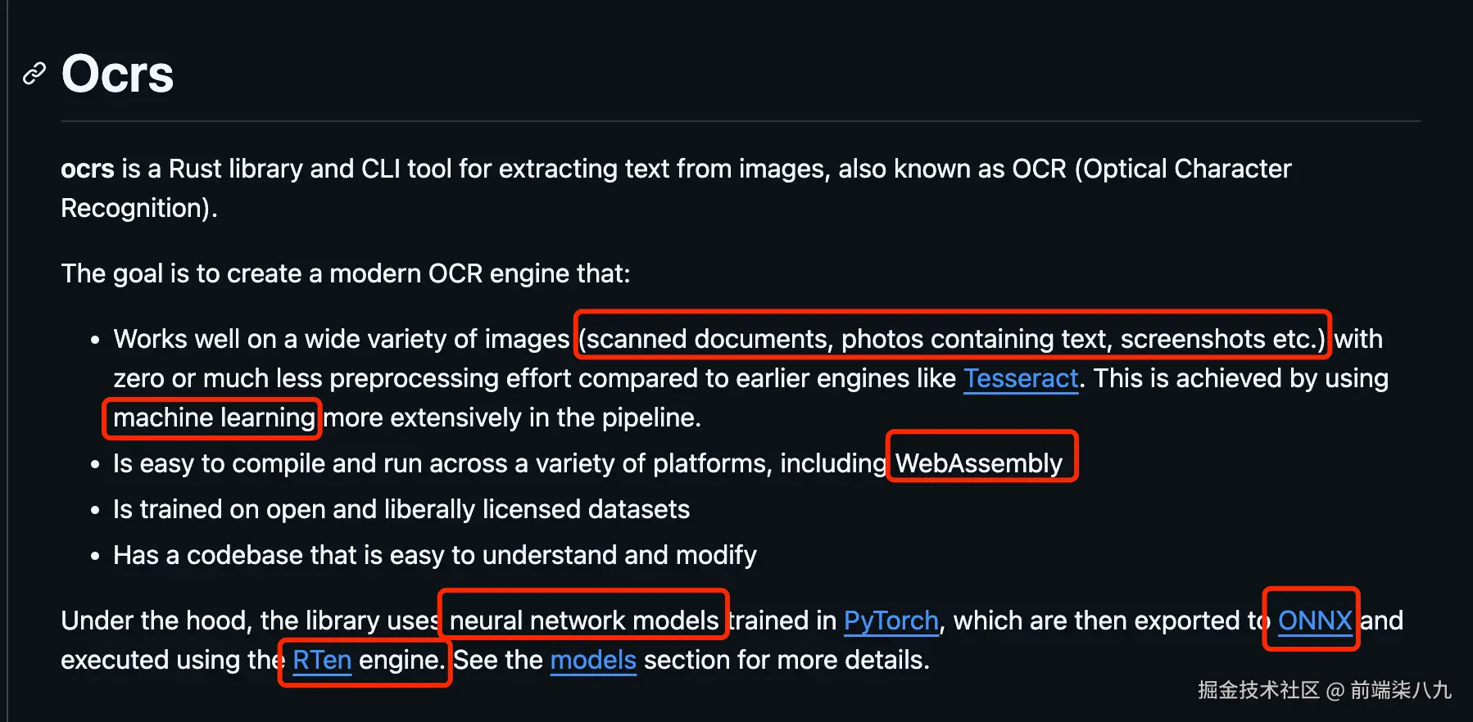Open the Tesseract link
Image resolution: width=1473 pixels, height=722 pixels.
(x=1021, y=378)
